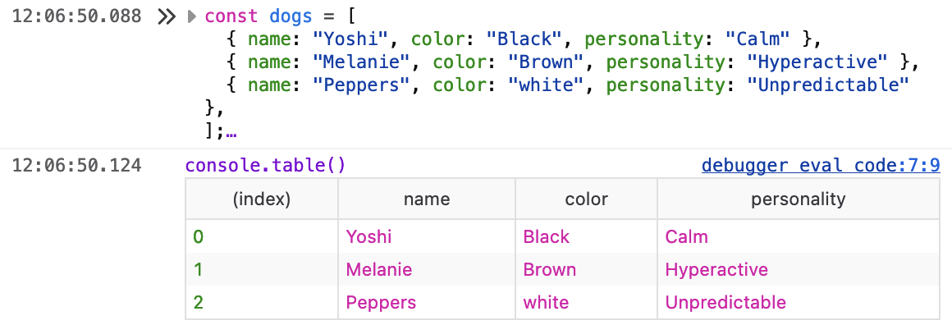Screen dimensions: 952x325
Task: Select the timestamp 12:06:50.124
Action: pyautogui.click(x=76, y=165)
